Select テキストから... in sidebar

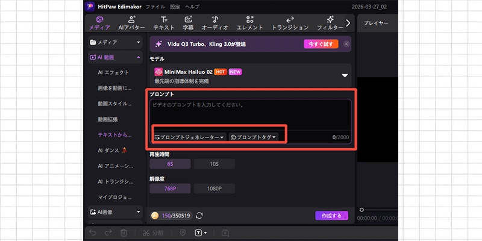pyautogui.click(x=114, y=134)
